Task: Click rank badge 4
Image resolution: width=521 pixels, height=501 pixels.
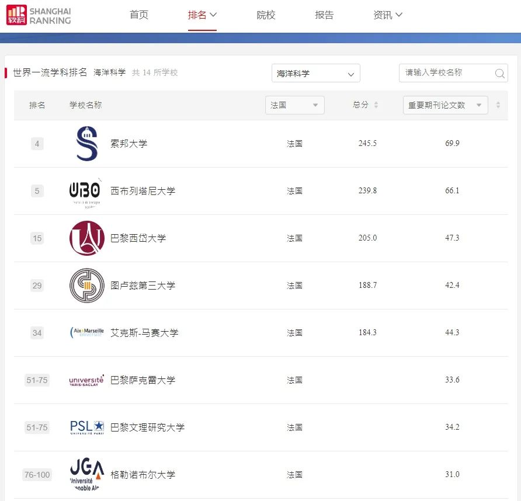Action: (37, 144)
